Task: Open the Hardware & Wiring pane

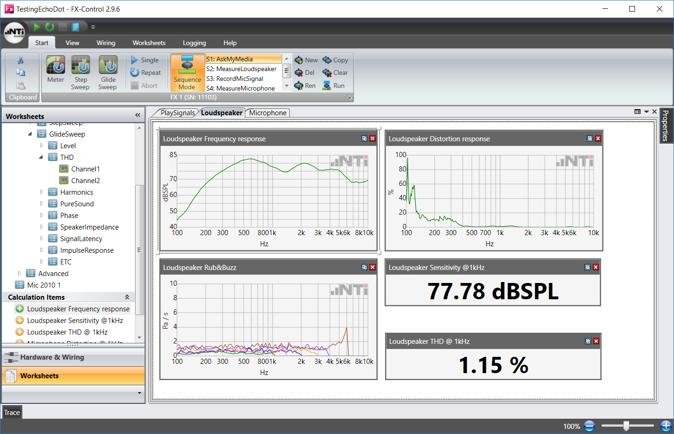Action: pyautogui.click(x=52, y=357)
